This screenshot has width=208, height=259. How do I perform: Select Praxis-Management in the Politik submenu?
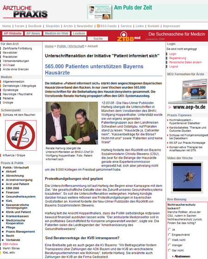[20, 232]
